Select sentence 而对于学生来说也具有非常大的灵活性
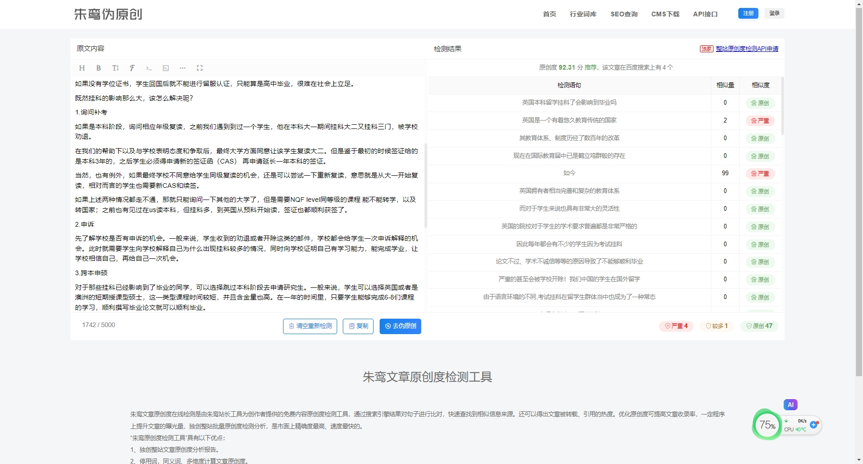Image resolution: width=863 pixels, height=464 pixels. tap(569, 208)
